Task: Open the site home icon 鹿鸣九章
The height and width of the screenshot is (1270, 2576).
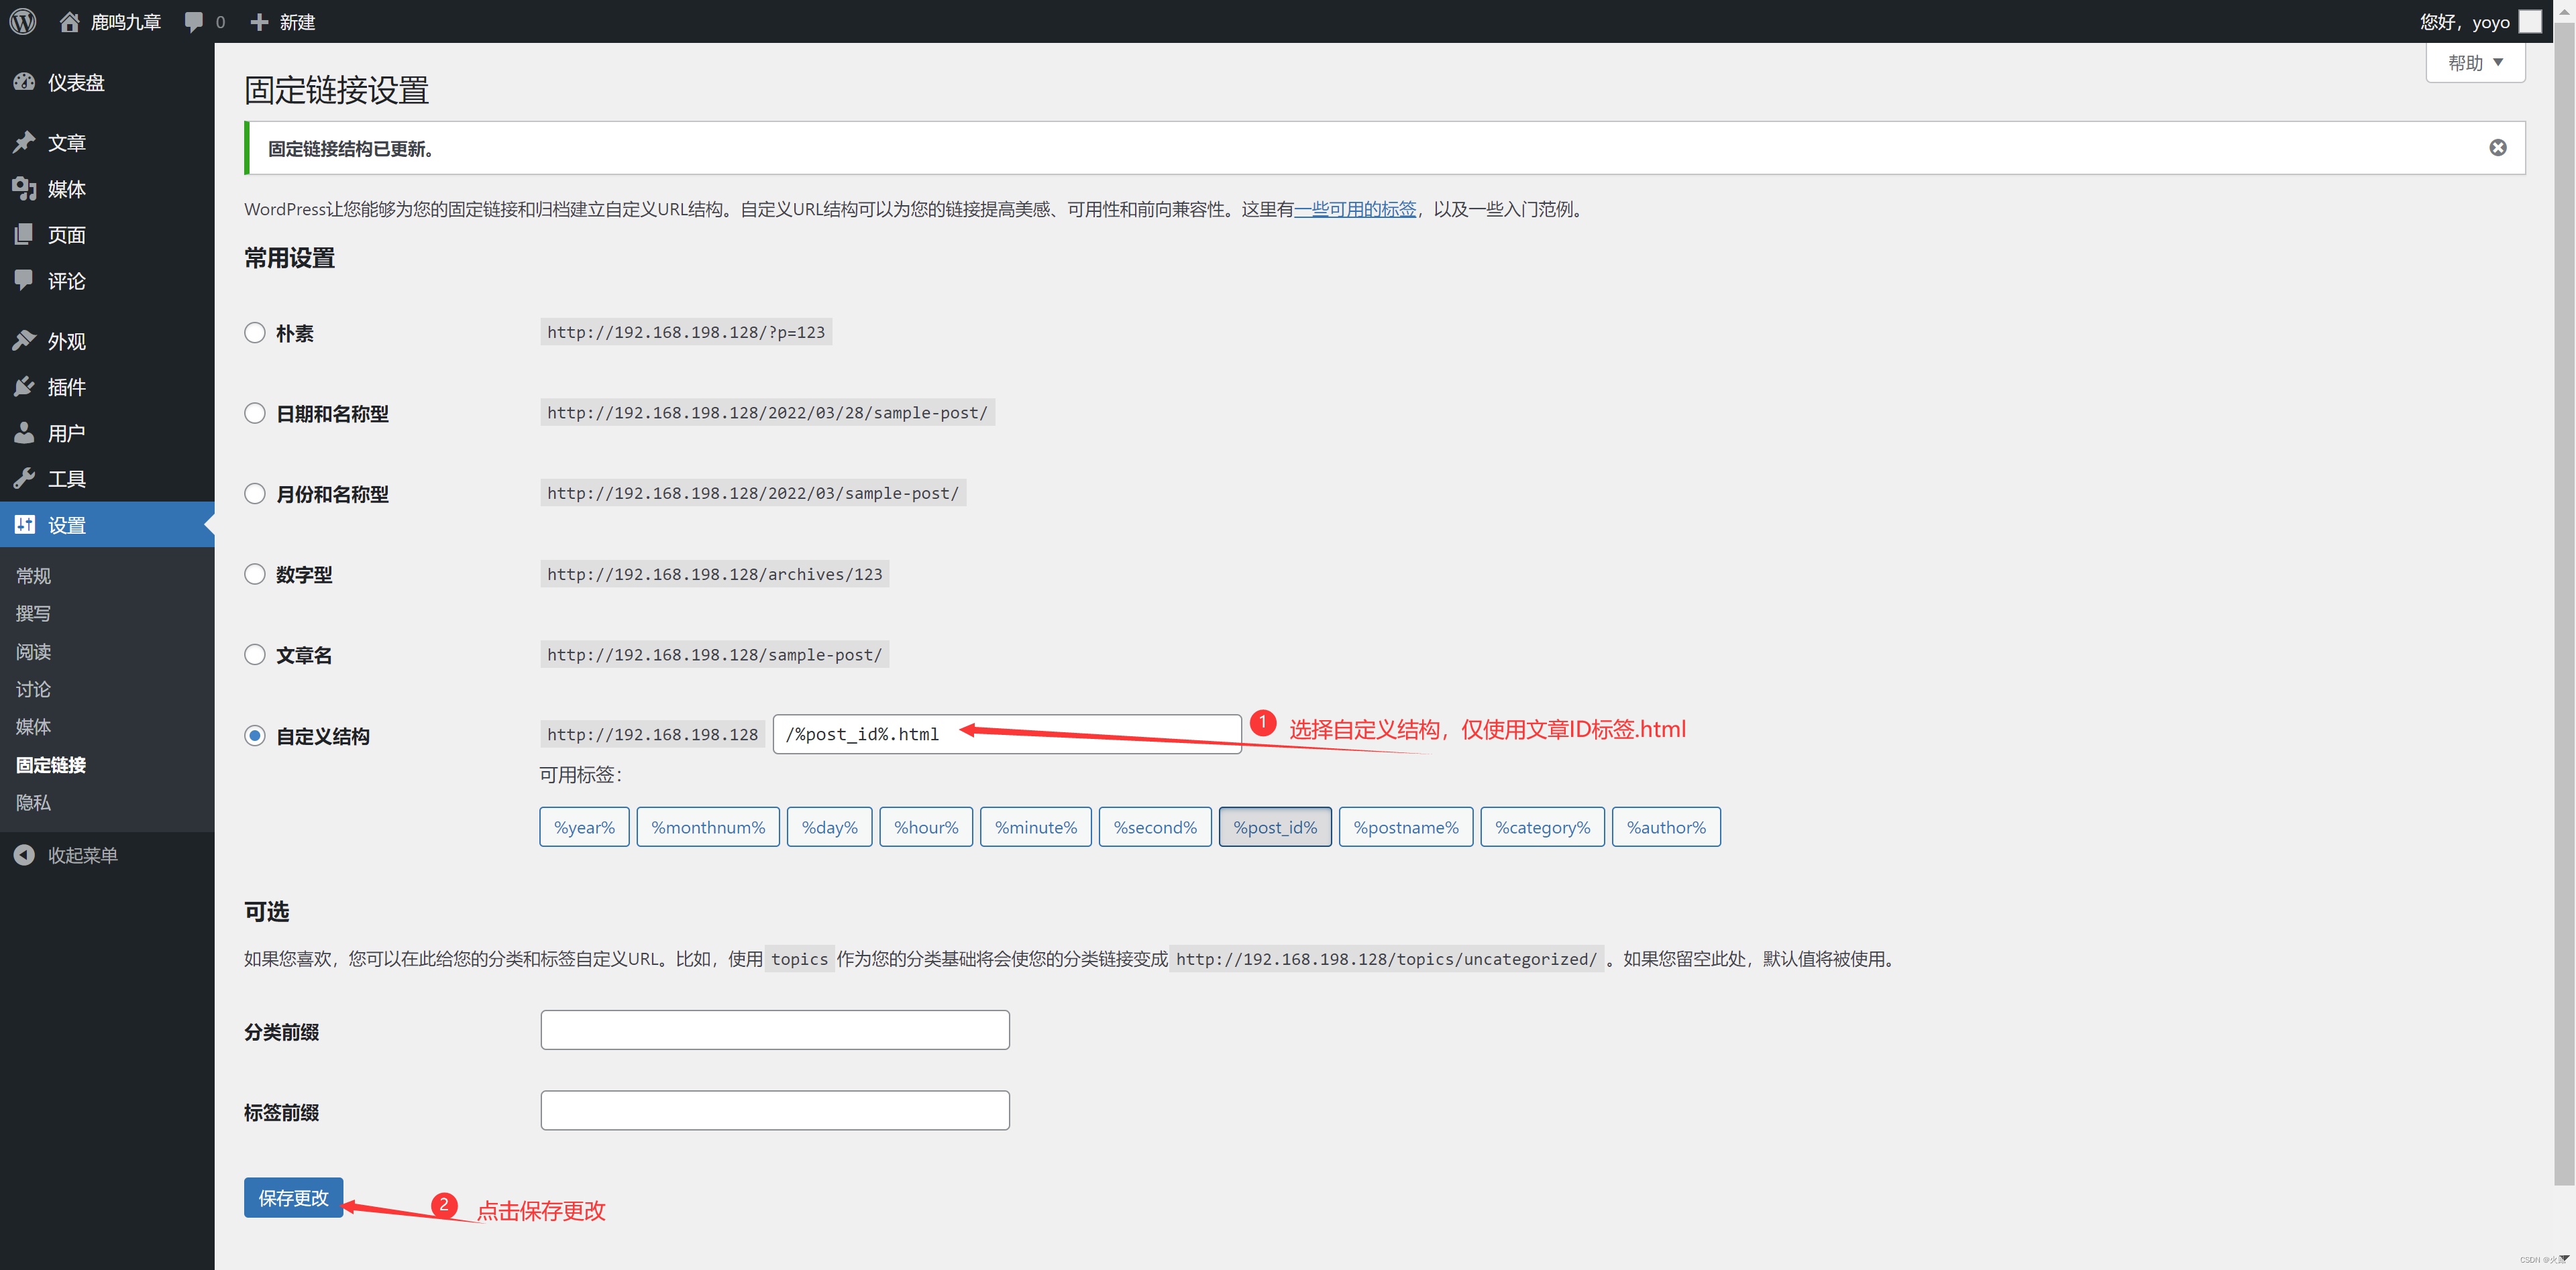Action: click(69, 21)
